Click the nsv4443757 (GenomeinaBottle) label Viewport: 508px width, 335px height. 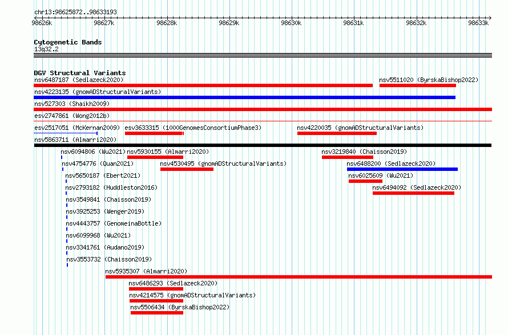tap(114, 223)
